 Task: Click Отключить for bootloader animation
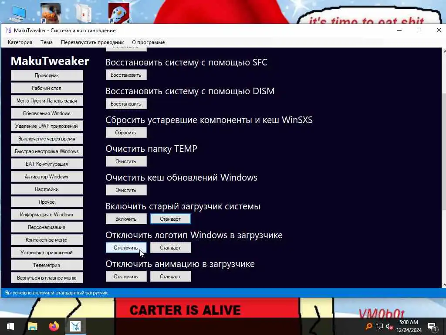click(x=126, y=276)
